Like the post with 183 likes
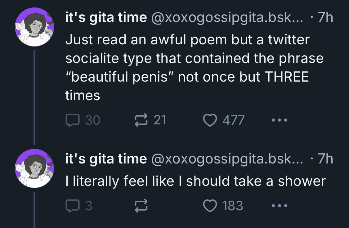 click(210, 206)
